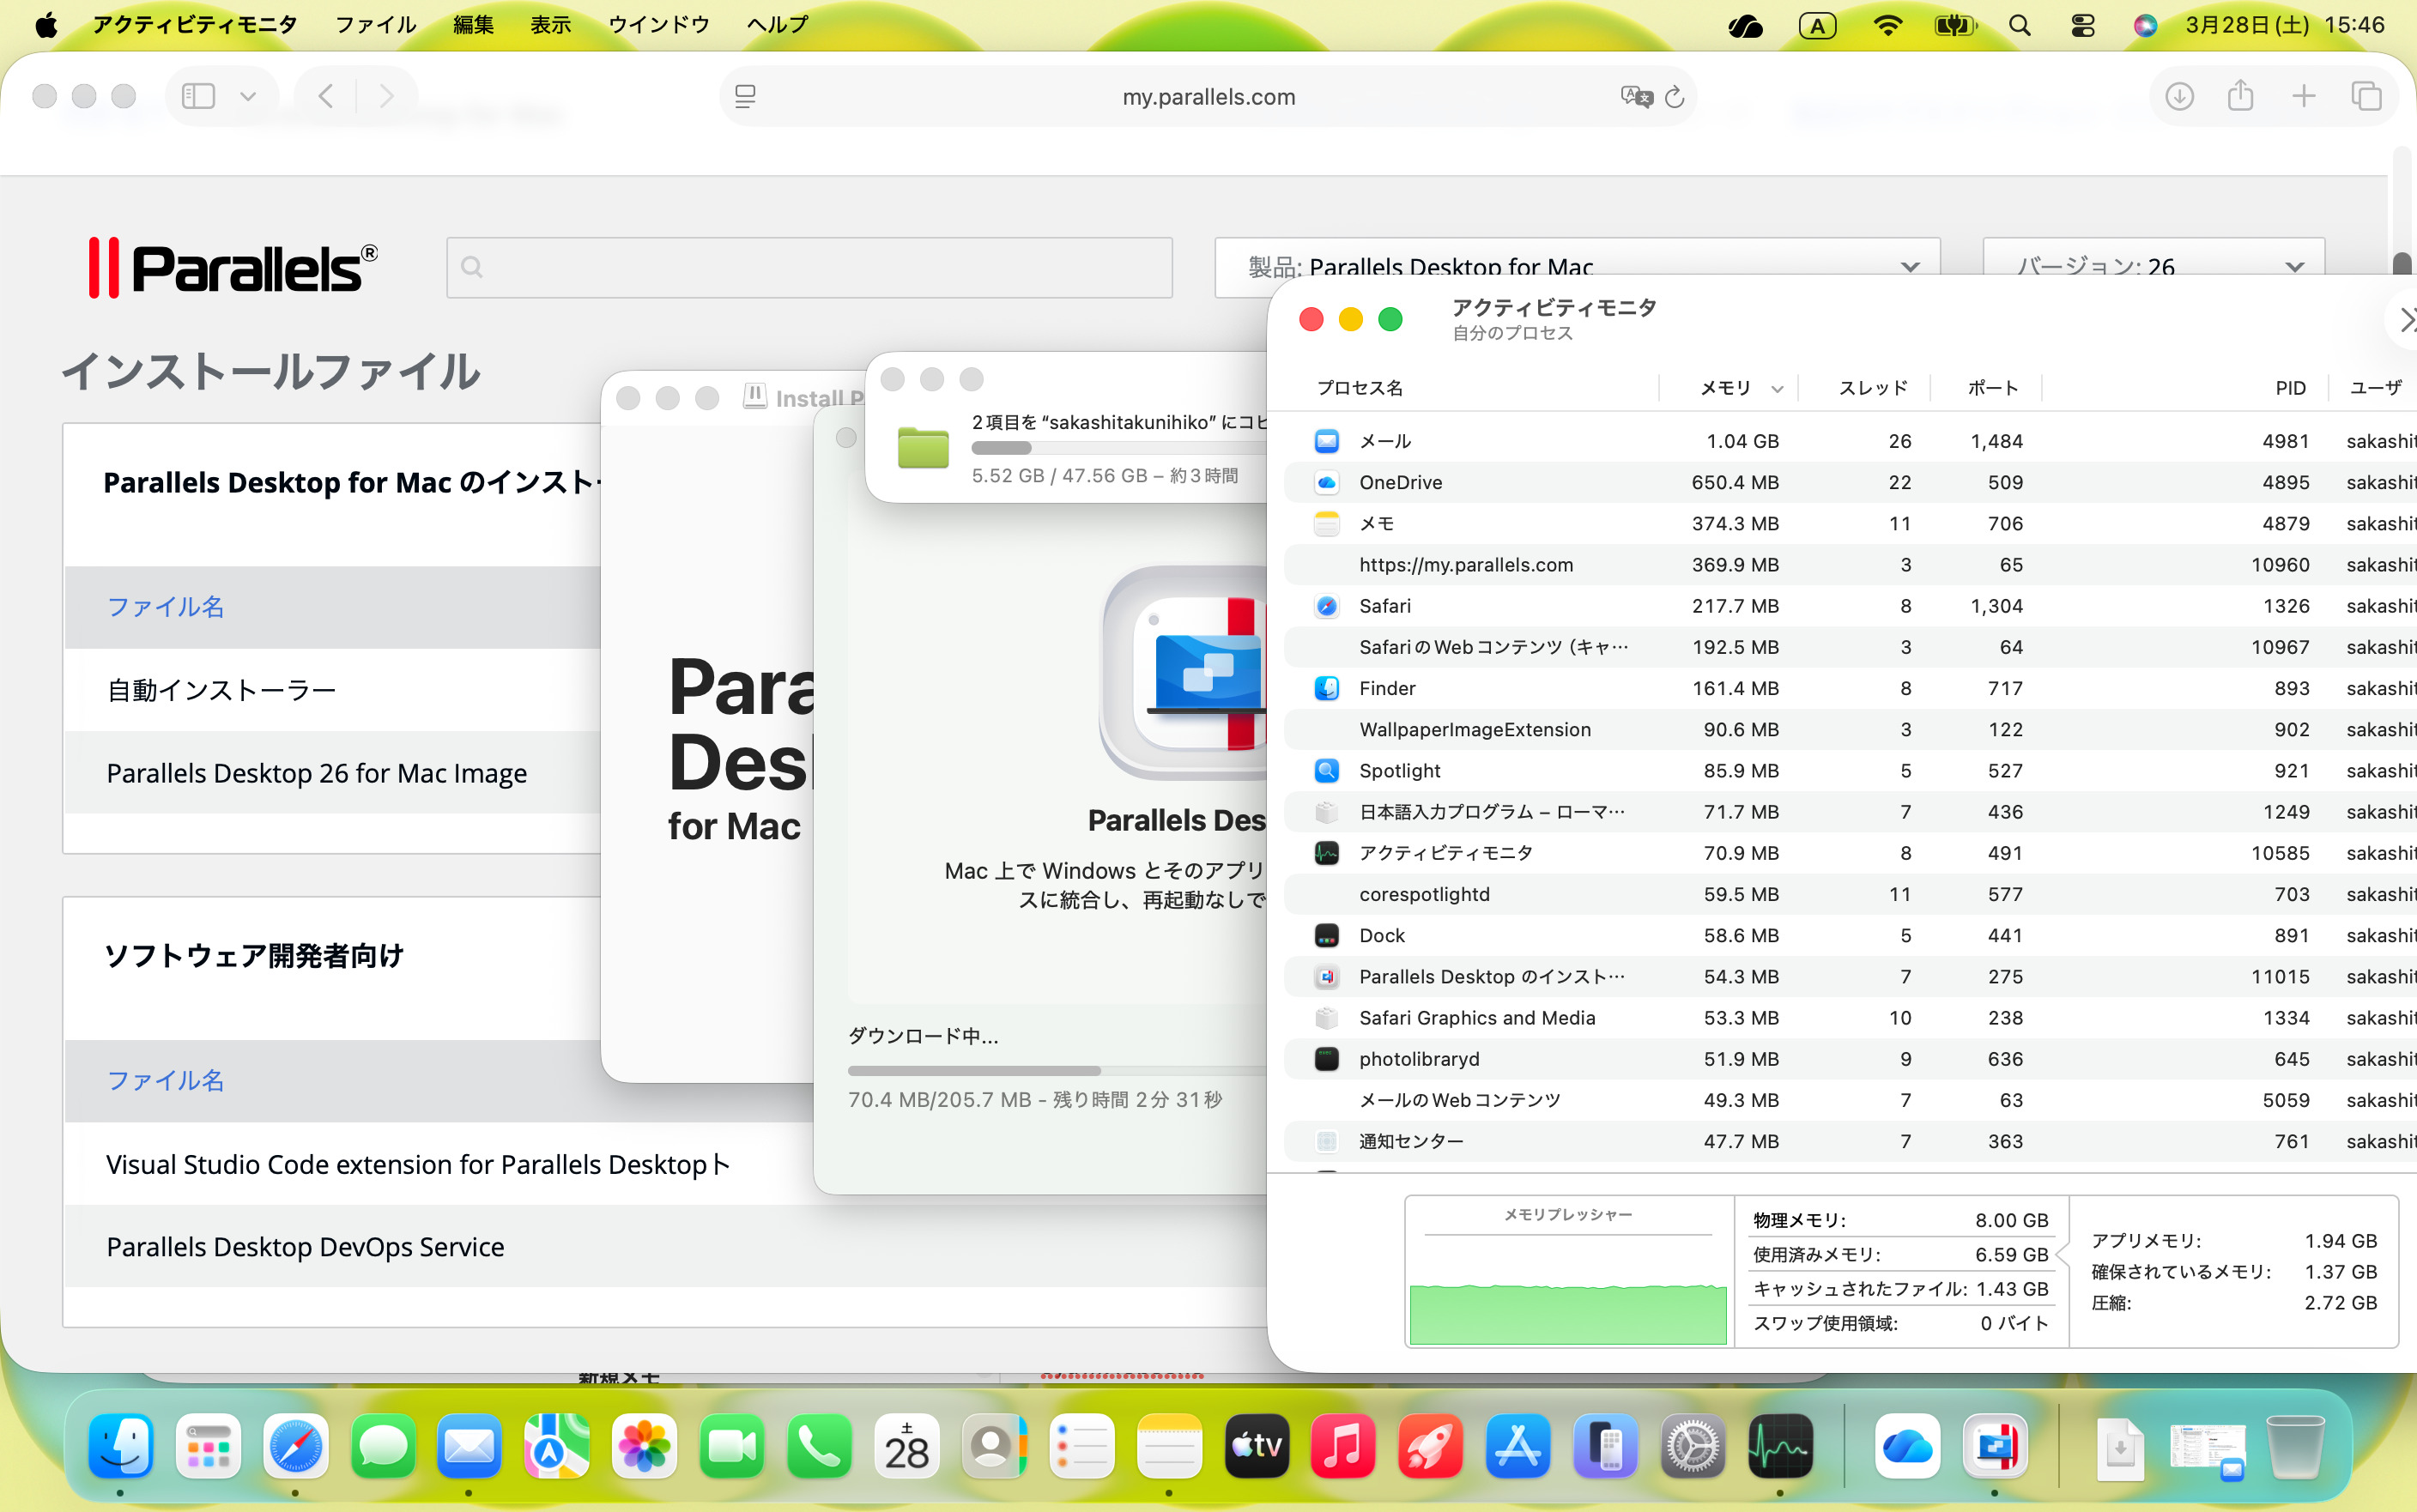Click the translate icon in the address bar

click(x=1636, y=97)
